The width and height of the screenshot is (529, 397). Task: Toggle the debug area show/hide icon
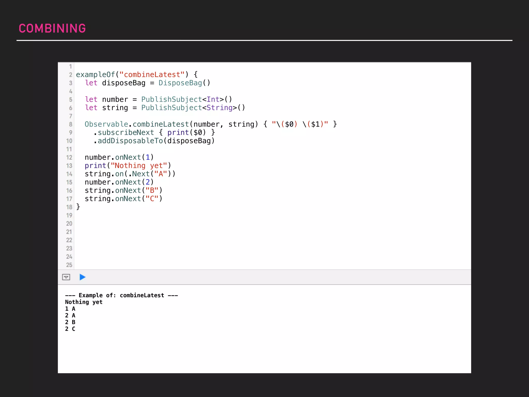click(x=66, y=277)
